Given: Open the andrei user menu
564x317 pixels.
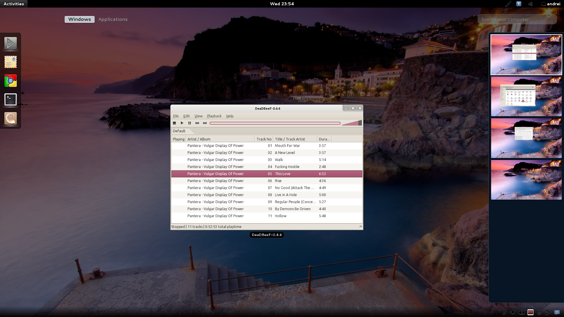Looking at the screenshot, I should pos(551,4).
